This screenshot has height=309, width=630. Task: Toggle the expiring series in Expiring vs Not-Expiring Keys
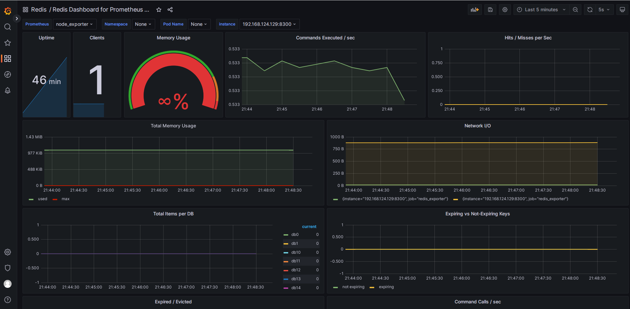coord(386,287)
